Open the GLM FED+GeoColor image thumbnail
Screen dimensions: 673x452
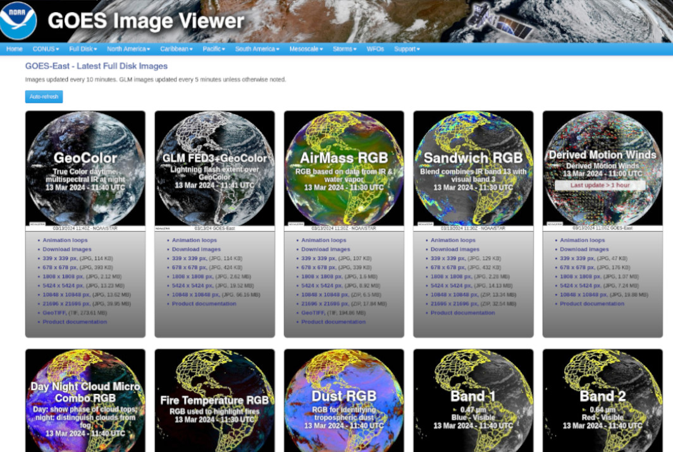pos(214,170)
